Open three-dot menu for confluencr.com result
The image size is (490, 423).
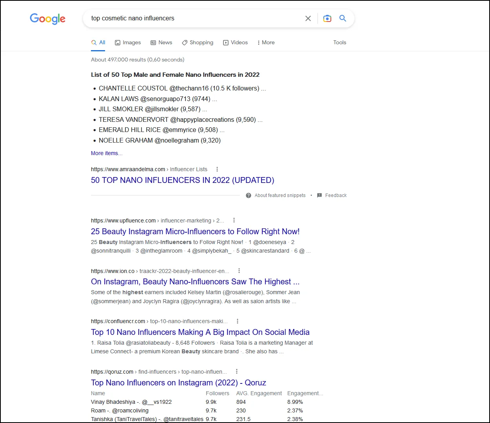[x=238, y=321]
